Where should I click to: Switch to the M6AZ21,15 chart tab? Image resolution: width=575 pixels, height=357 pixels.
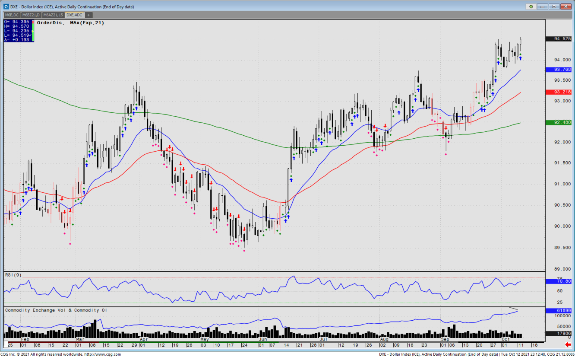coord(53,15)
